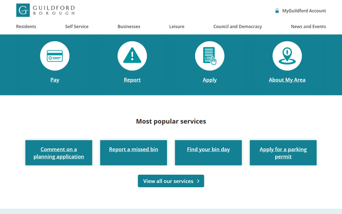Image resolution: width=342 pixels, height=214 pixels.
Task: Click the document Apply icon
Action: 210,56
